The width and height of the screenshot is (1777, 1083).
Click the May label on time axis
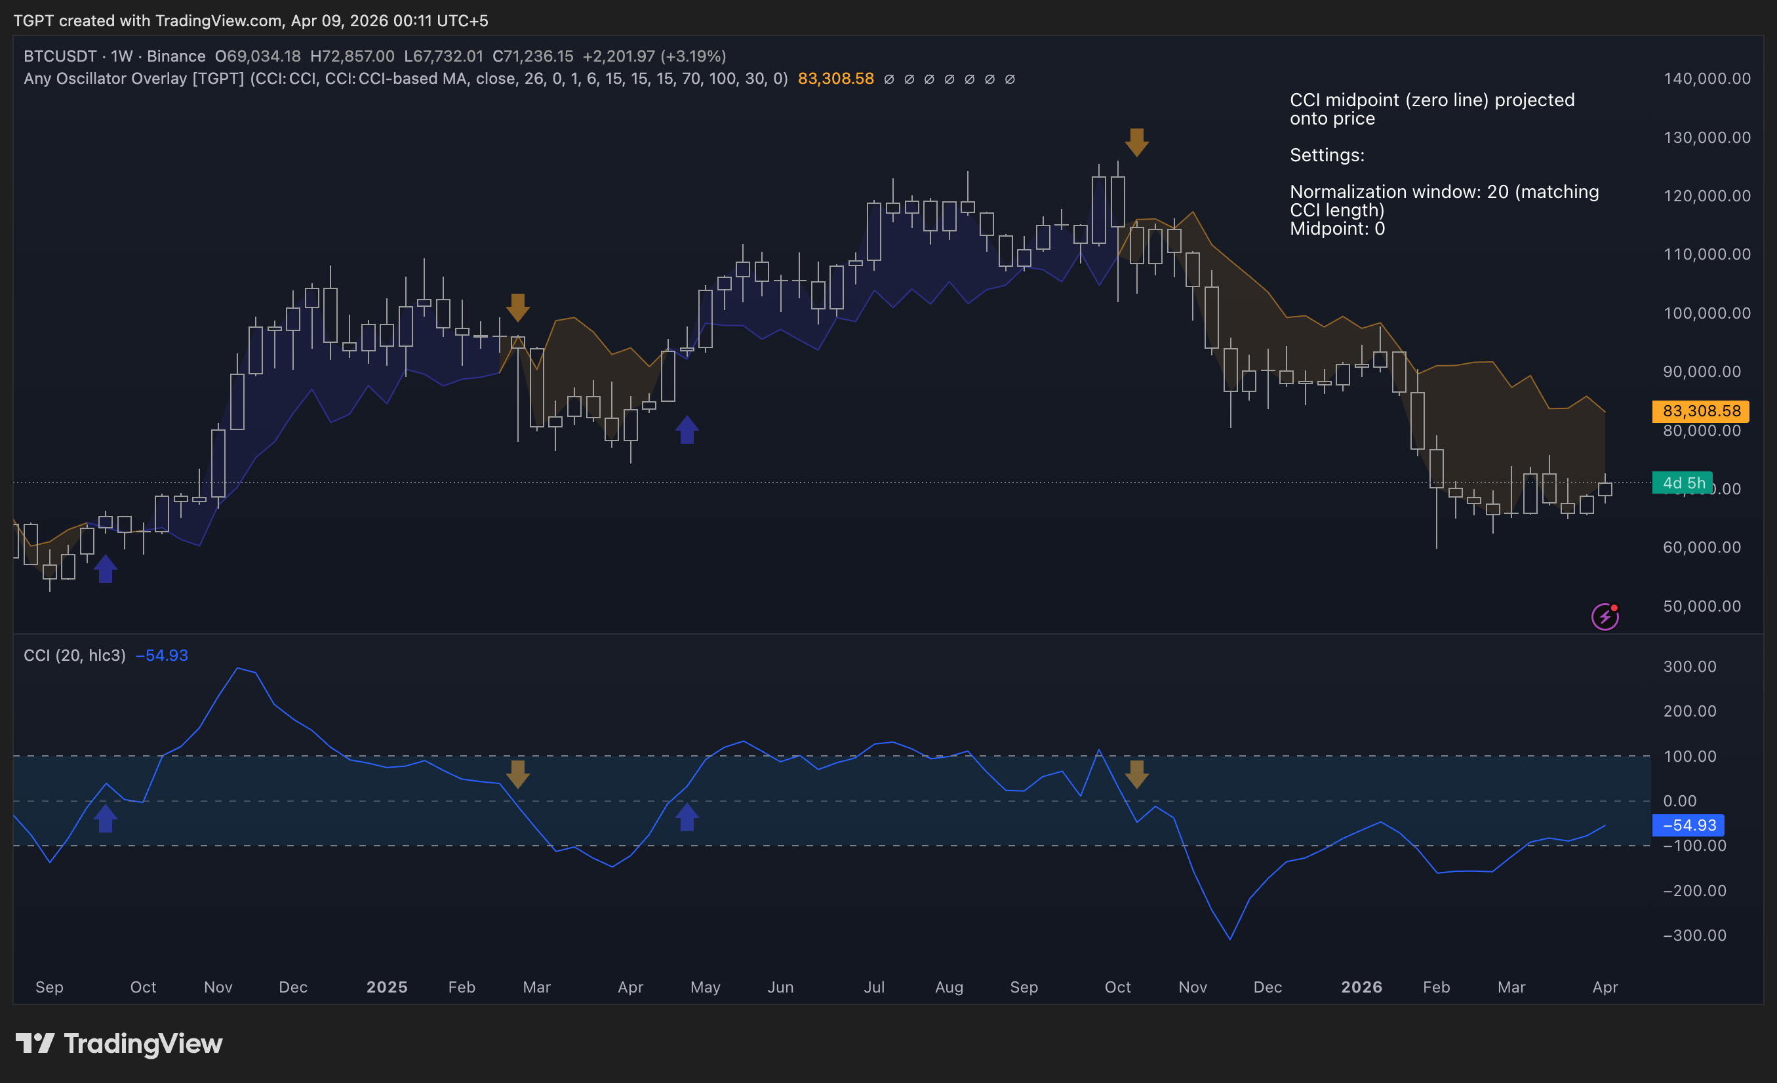point(706,987)
